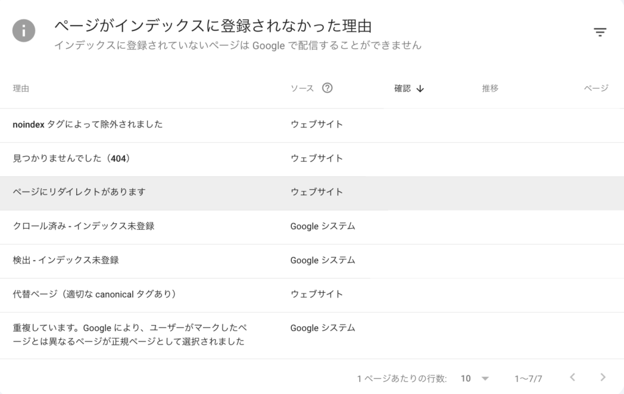624x394 pixels.
Task: Open the filter icon at top right
Action: pyautogui.click(x=600, y=32)
